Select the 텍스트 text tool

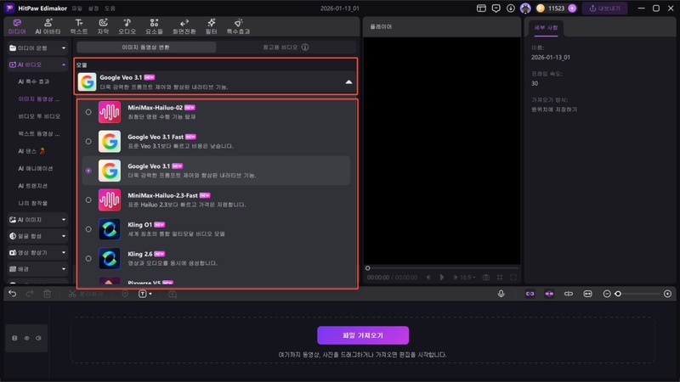(x=78, y=26)
